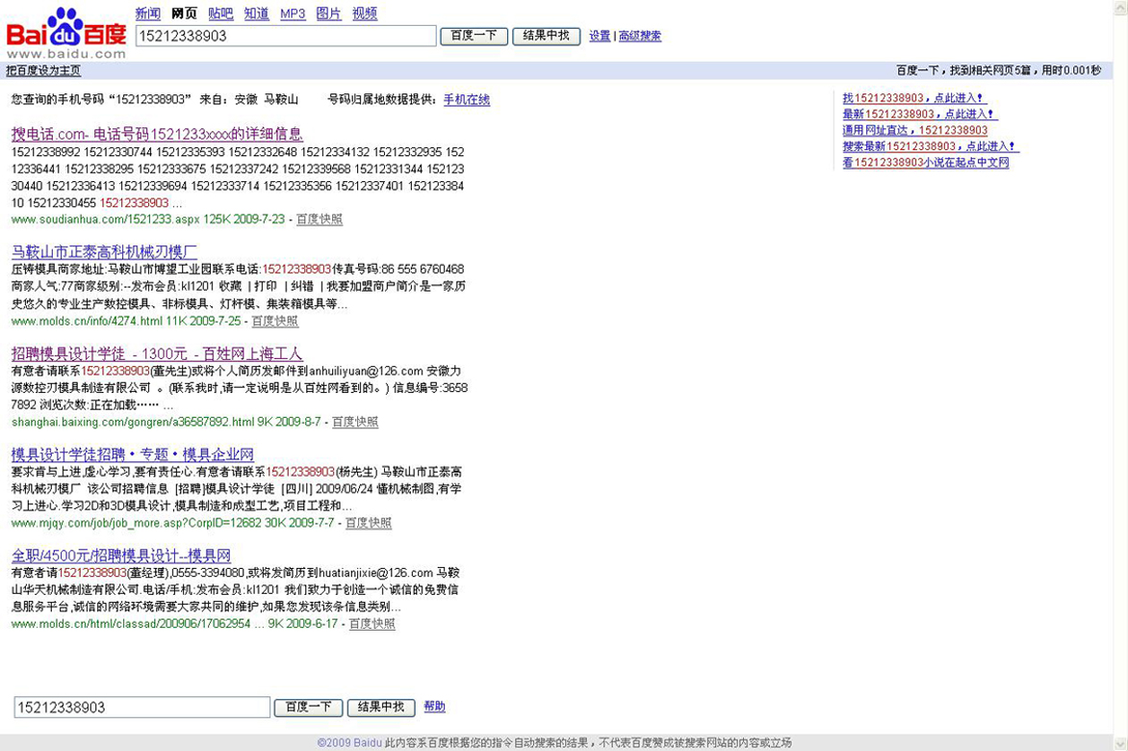The height and width of the screenshot is (751, 1128).
Task: Open the 新闻 tab
Action: click(147, 13)
